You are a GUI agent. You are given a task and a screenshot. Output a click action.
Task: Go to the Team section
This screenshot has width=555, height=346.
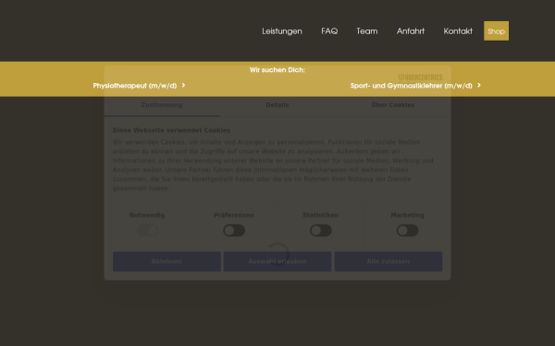(366, 31)
